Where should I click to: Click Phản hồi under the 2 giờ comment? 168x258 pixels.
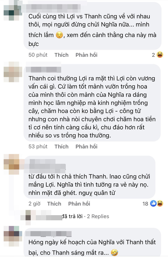(x=79, y=204)
